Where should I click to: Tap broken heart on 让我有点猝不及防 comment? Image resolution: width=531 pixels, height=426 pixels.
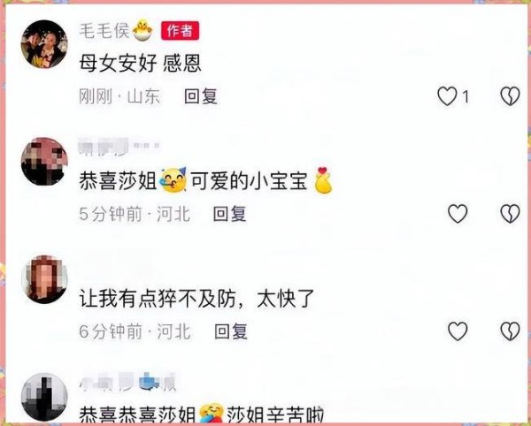(510, 331)
